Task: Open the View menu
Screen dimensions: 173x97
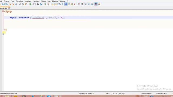Action: (x=12, y=1)
